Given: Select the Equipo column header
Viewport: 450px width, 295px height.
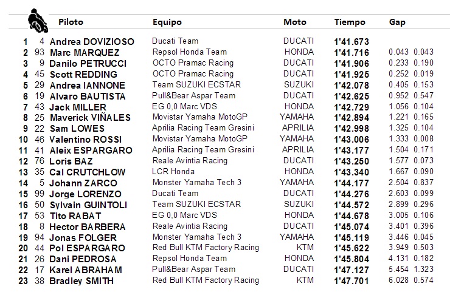Looking at the screenshot, I should pyautogui.click(x=167, y=22).
